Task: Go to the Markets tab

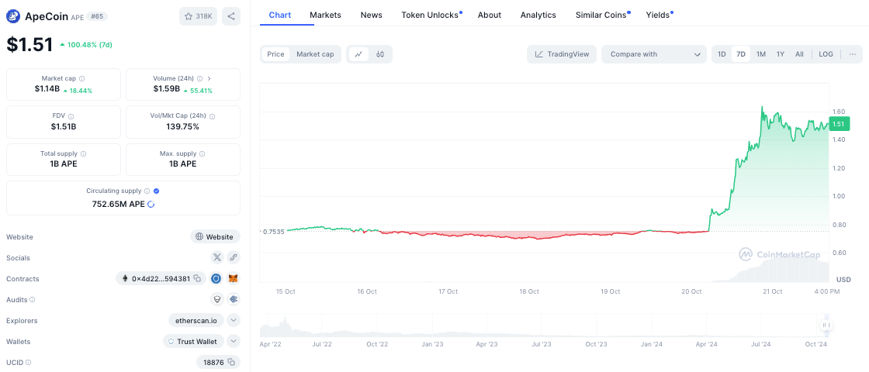Action: (x=325, y=15)
